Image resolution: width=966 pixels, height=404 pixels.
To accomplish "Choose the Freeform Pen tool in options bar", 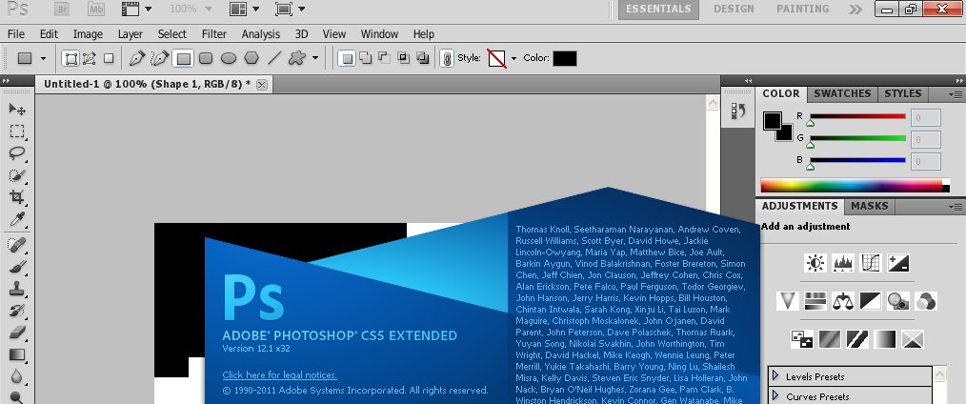I will (159, 58).
